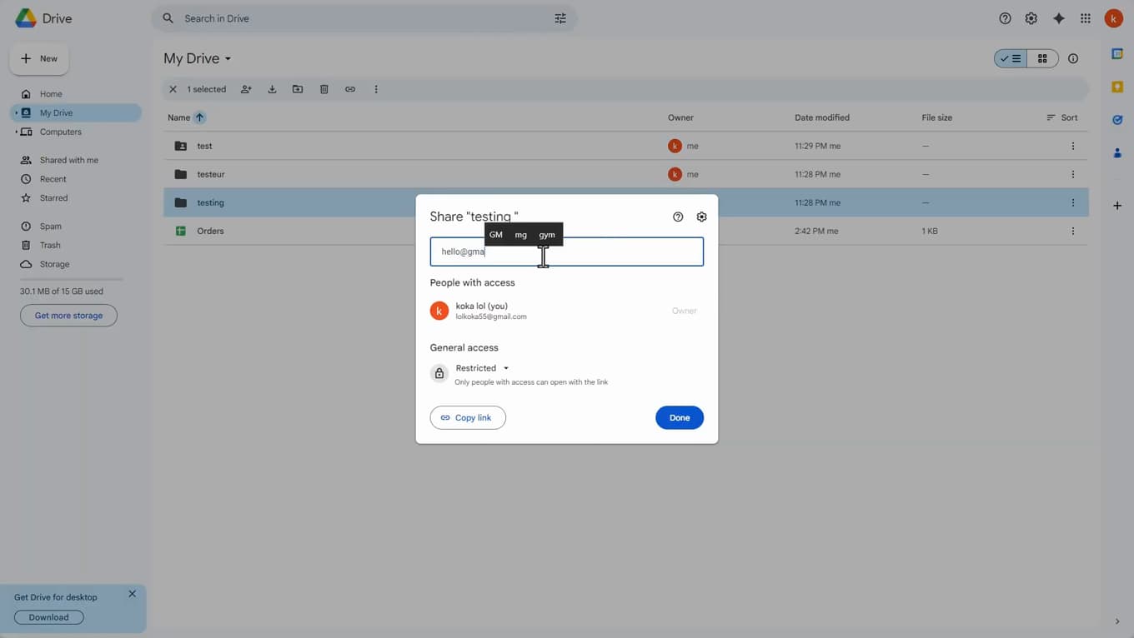Select the testeur folder row
This screenshot has height=638, width=1134.
click(625, 174)
